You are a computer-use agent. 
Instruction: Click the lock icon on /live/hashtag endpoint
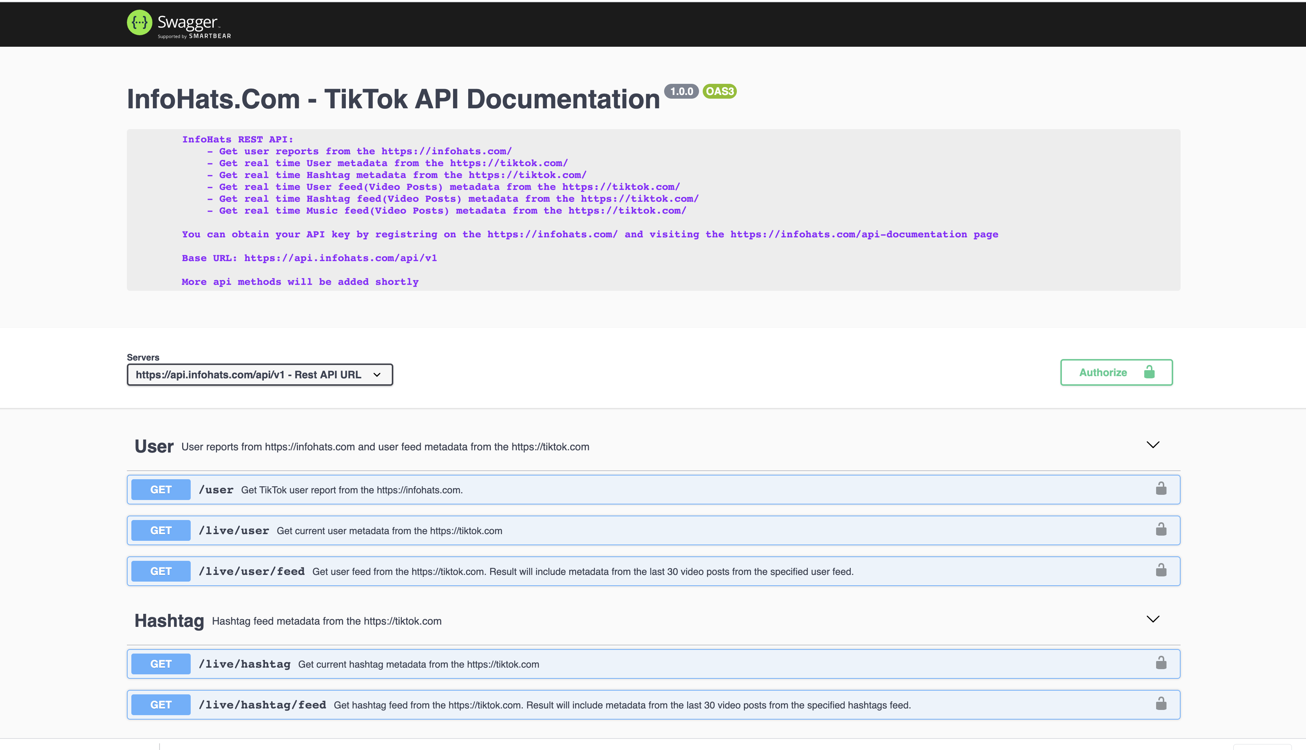1162,663
